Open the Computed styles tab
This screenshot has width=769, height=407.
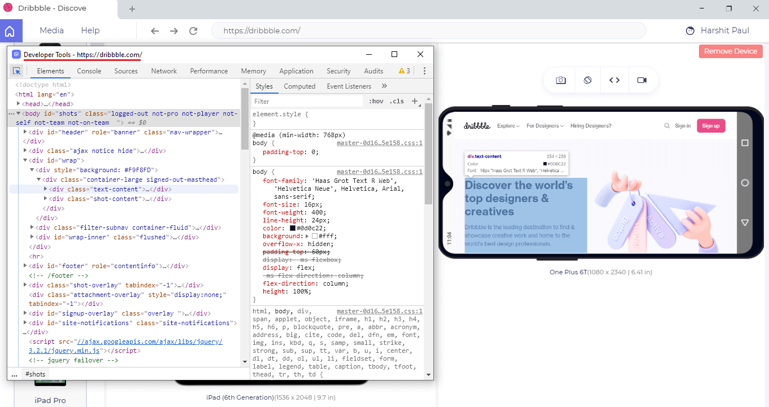coord(300,86)
